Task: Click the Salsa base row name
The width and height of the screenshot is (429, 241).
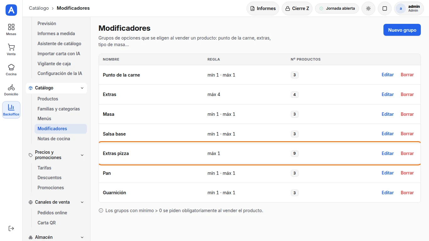Action: click(x=114, y=134)
